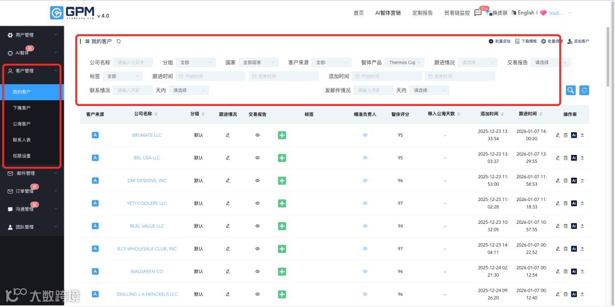Screen dimensions: 615x307
Task: Open 贸易链监控 in top navigation
Action: [x=457, y=13]
